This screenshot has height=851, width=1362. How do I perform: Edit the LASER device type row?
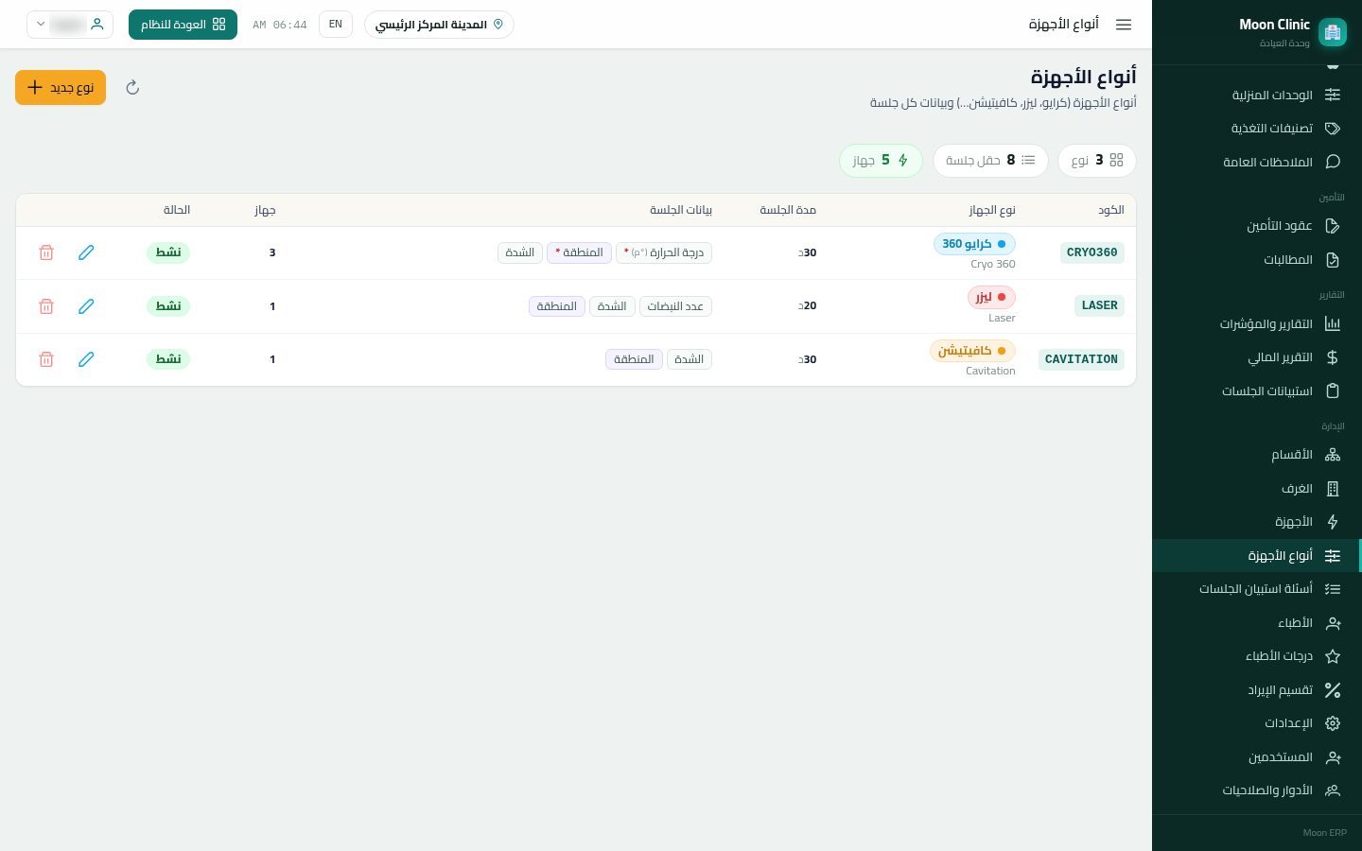pyautogui.click(x=86, y=306)
